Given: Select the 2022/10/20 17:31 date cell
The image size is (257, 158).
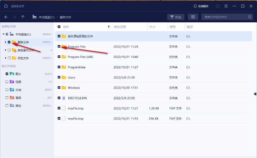Looking at the screenshot, I should 126,88.
